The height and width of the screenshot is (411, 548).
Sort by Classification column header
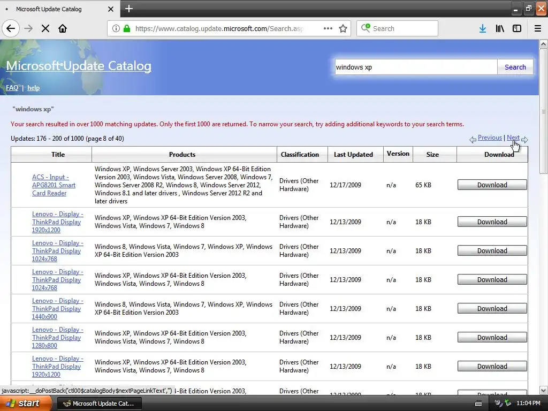point(300,155)
